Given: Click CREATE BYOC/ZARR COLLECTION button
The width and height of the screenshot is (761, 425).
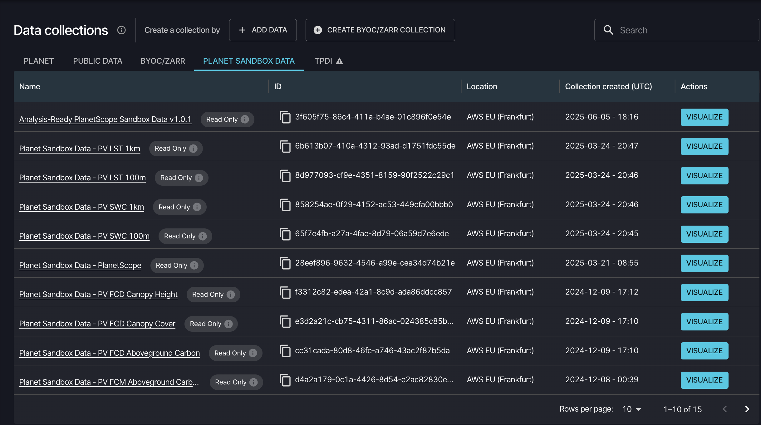Looking at the screenshot, I should coord(380,30).
